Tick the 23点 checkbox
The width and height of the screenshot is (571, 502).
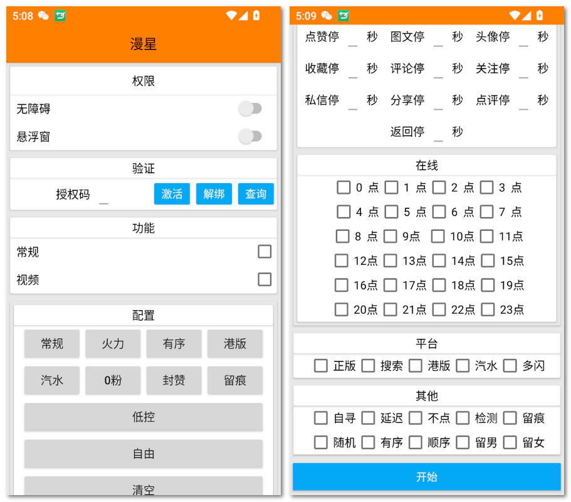(x=488, y=309)
